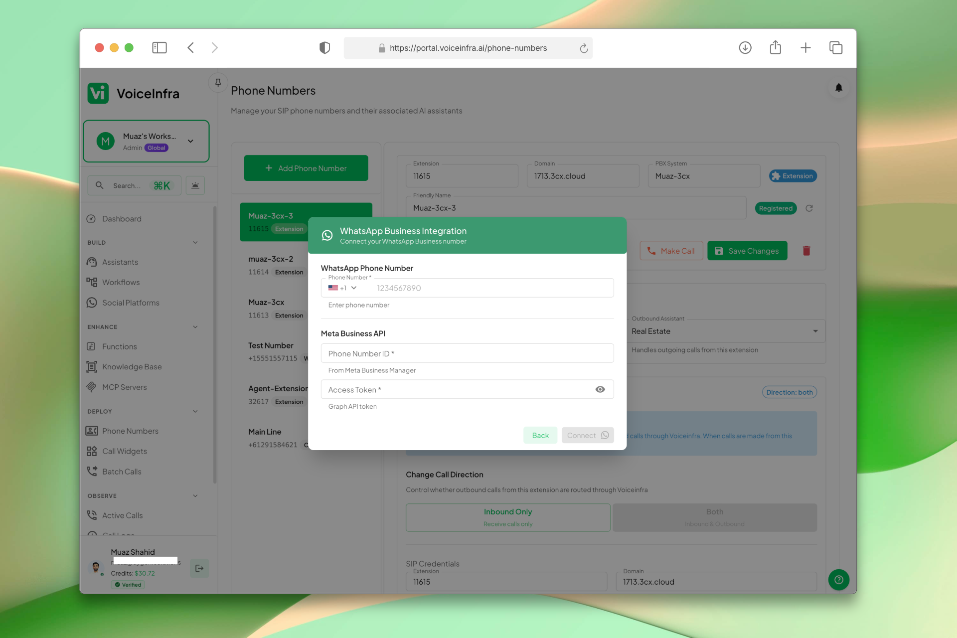Image resolution: width=957 pixels, height=638 pixels.
Task: Open Phone Numbers page in sidebar
Action: (131, 431)
